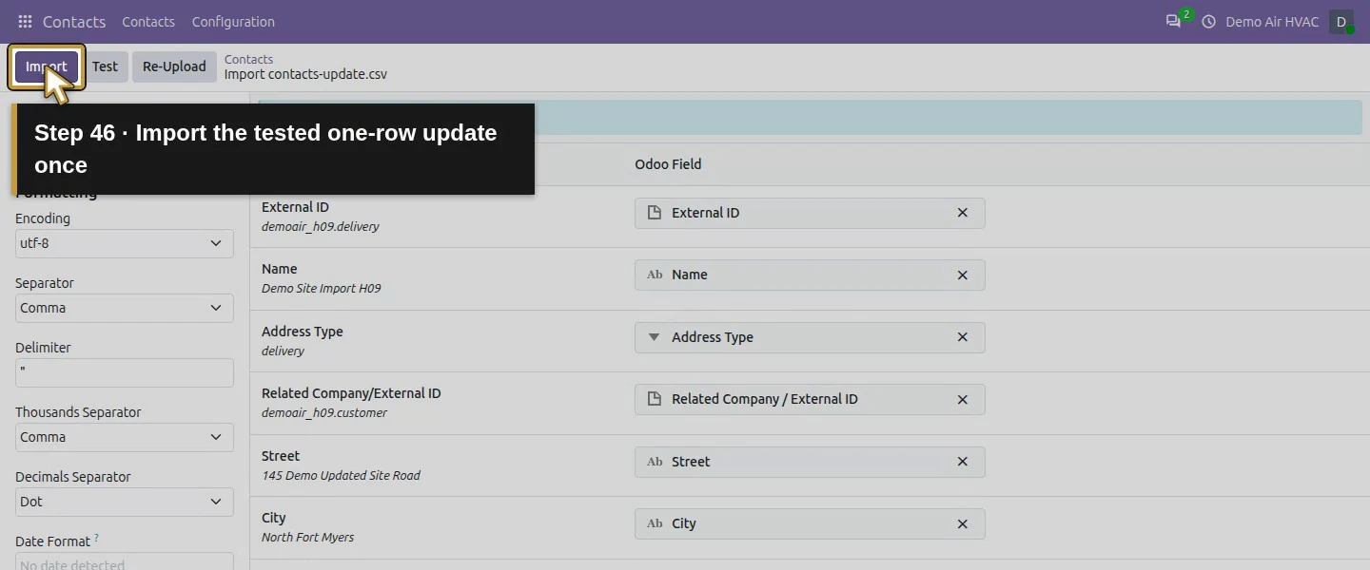Click into the Date Format input field
The image size is (1370, 570).
tap(125, 561)
